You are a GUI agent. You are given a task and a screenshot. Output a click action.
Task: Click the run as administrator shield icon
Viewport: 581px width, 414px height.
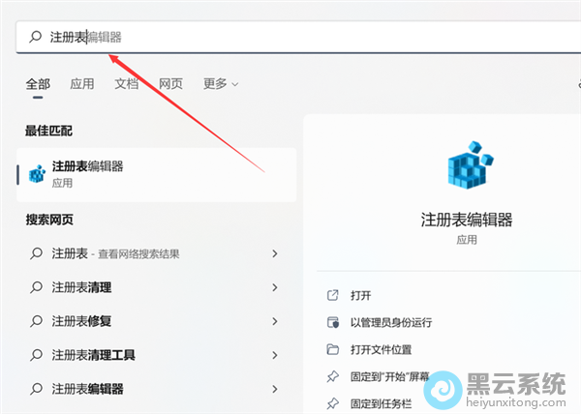coord(333,322)
